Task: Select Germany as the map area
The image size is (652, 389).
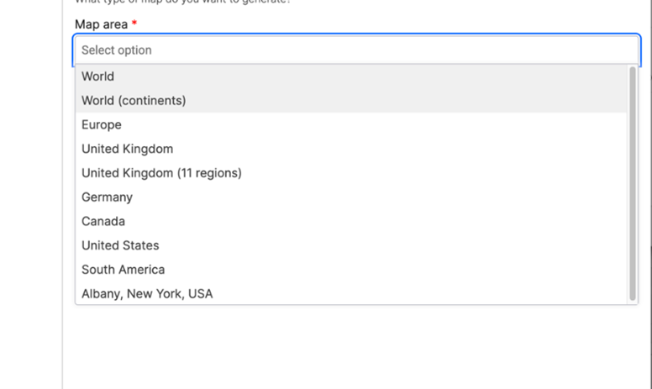Action: (351, 197)
